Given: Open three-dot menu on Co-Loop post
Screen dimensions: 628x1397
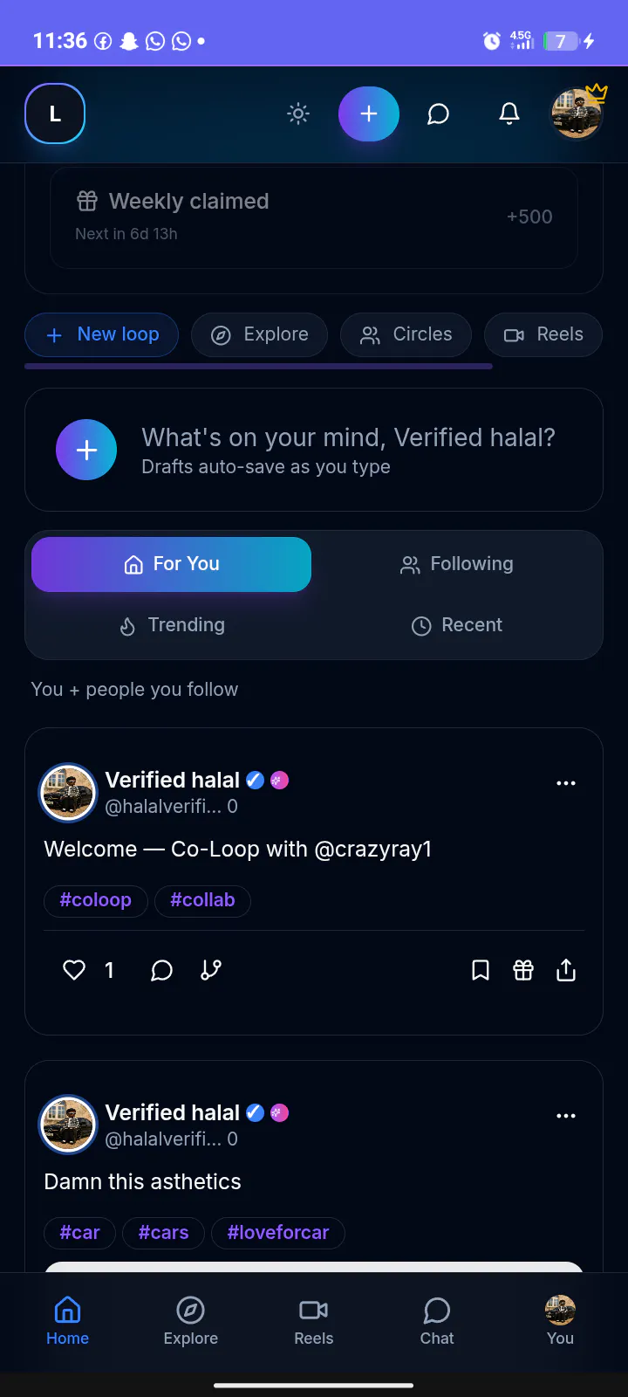Looking at the screenshot, I should click(566, 783).
